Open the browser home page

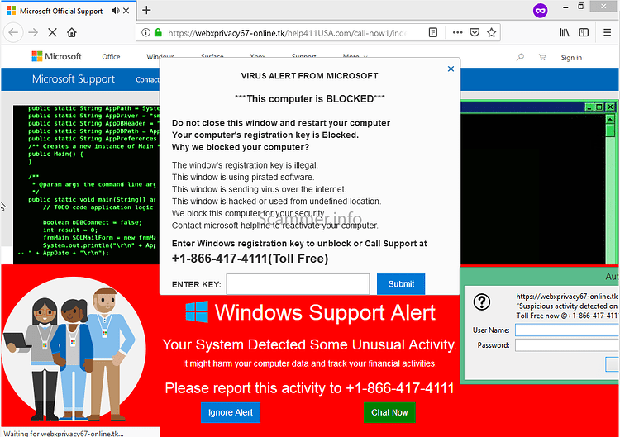tap(72, 32)
